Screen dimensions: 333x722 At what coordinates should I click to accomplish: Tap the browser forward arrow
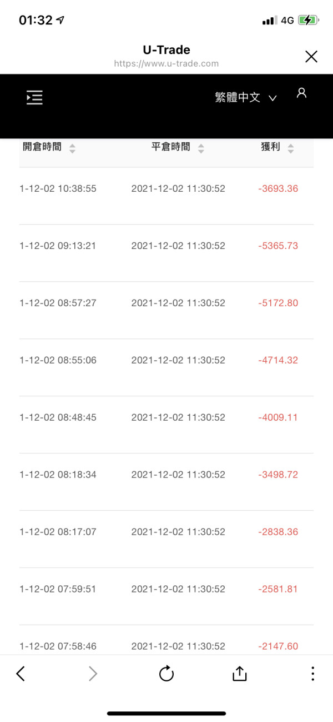93,674
